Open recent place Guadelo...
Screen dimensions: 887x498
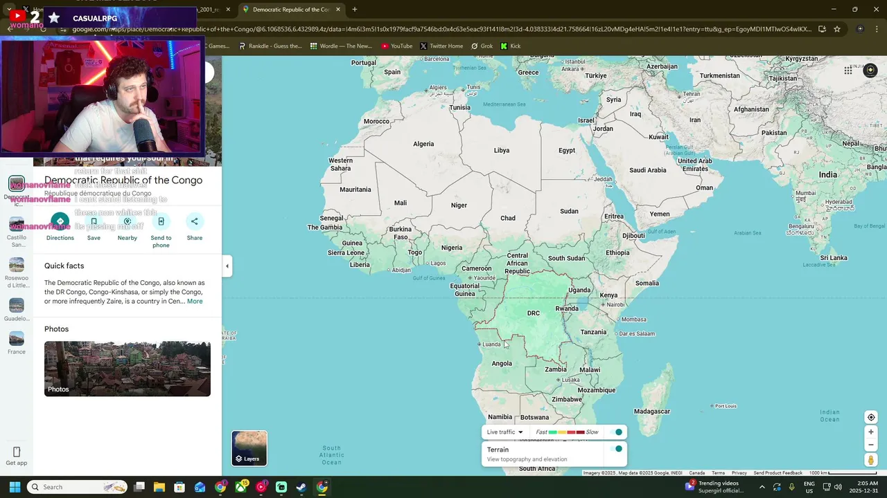(17, 309)
